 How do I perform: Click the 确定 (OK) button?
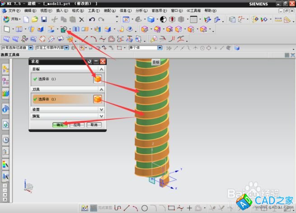[x=60, y=125]
